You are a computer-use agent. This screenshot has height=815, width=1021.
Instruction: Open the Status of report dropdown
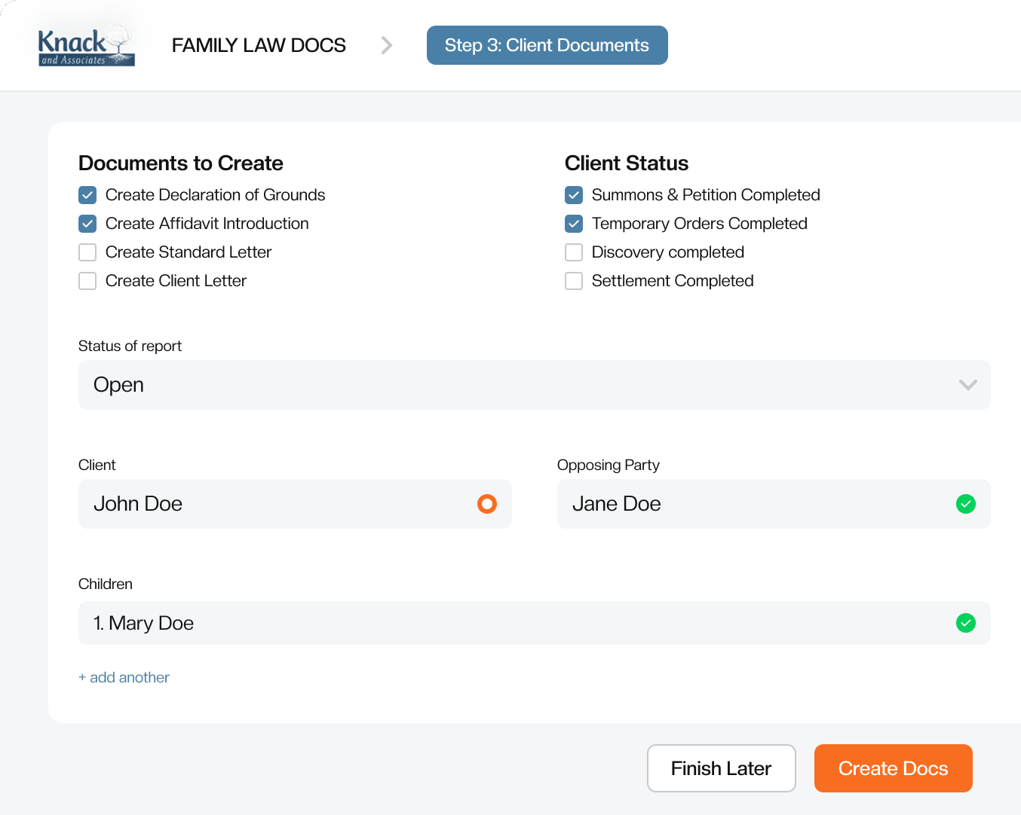[x=534, y=385]
